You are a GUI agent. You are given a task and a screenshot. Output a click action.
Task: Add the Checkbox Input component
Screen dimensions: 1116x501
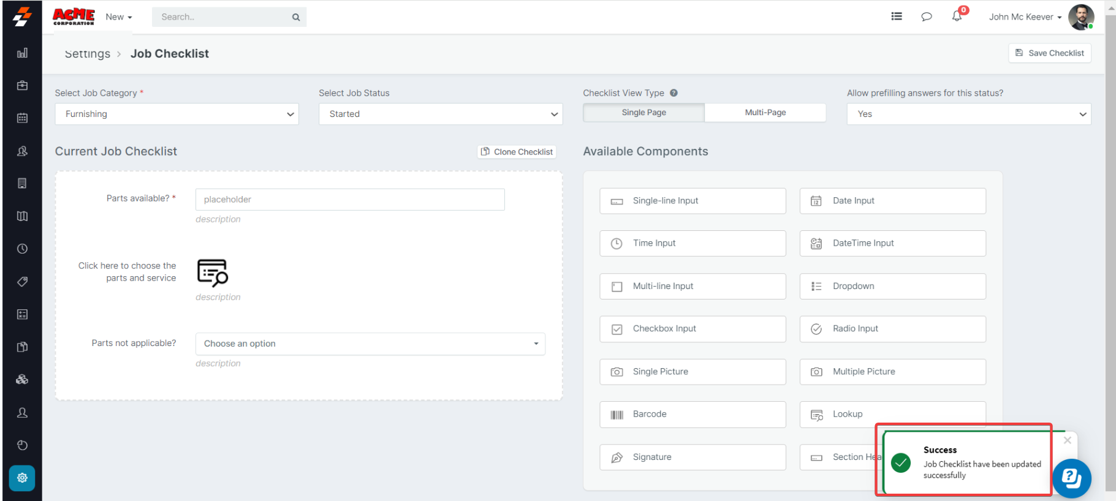(693, 329)
